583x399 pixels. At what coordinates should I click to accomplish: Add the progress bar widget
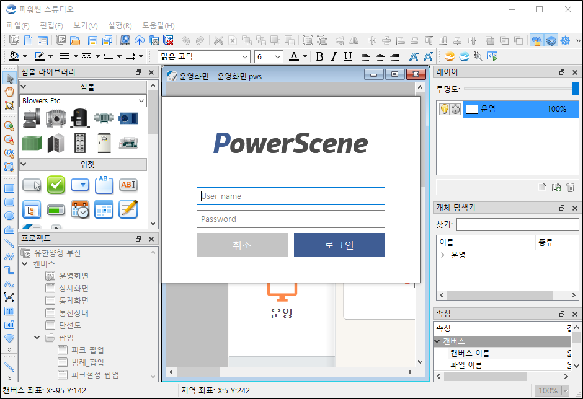pos(56,210)
